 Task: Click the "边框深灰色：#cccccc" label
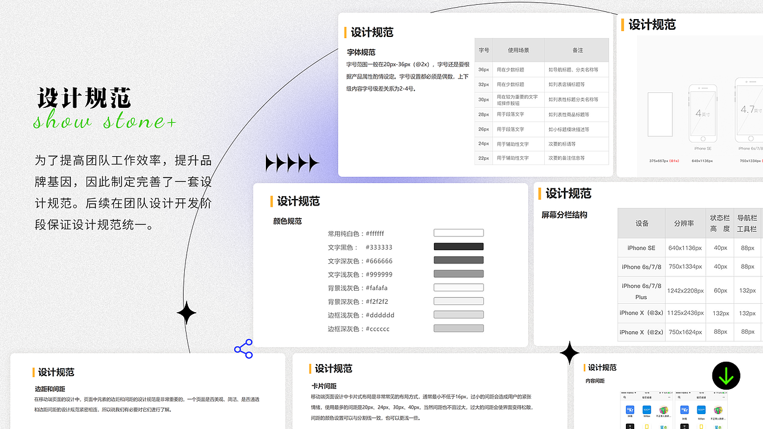click(358, 329)
